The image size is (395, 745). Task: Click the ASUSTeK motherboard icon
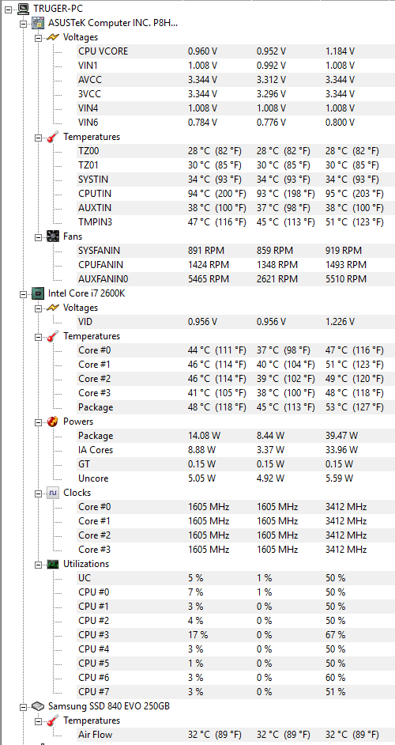39,23
